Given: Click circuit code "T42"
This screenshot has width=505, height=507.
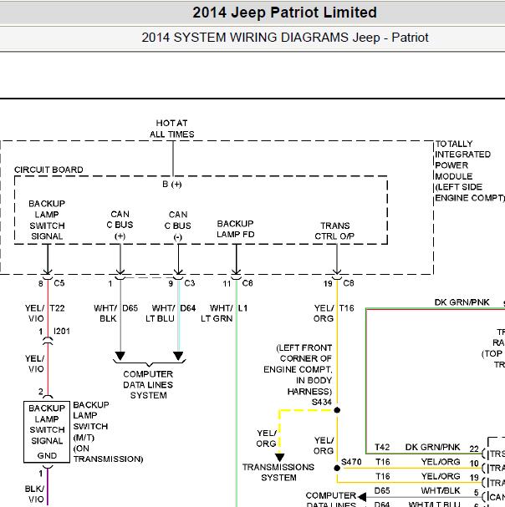Looking at the screenshot, I should (x=382, y=447).
